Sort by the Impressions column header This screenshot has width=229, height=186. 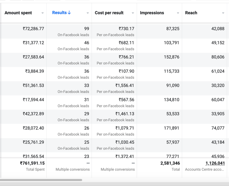coord(152,13)
